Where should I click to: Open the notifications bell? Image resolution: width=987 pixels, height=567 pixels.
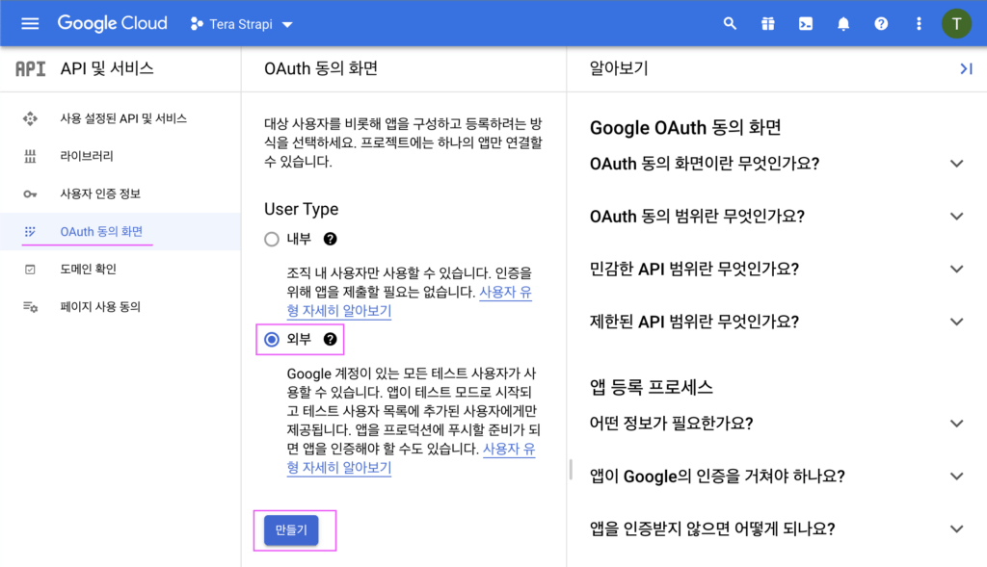pos(843,23)
